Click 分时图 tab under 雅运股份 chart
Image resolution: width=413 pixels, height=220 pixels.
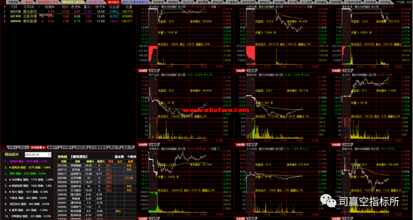(143, 71)
